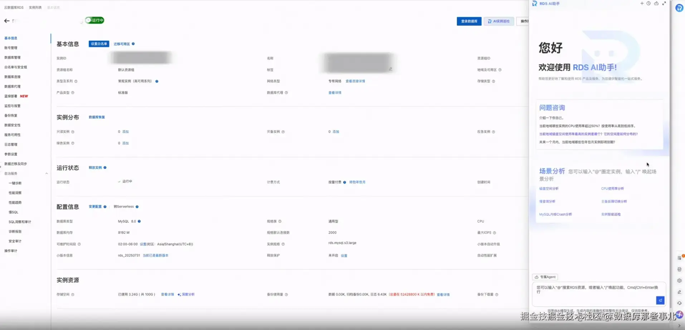This screenshot has height=330, width=685.
Task: Start a new chat with the plus icon
Action: click(642, 4)
